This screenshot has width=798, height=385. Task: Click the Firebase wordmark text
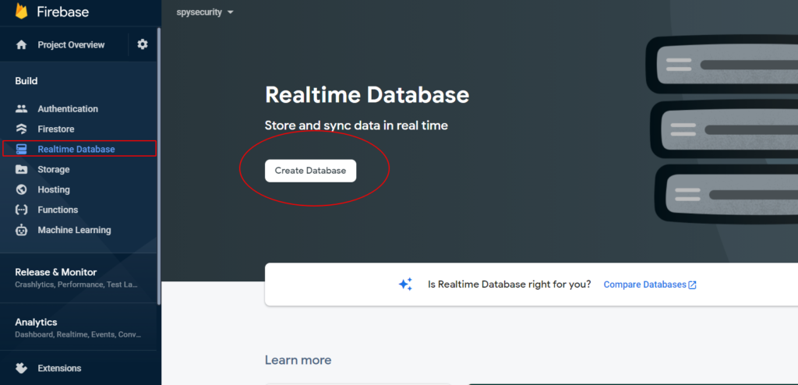[62, 12]
